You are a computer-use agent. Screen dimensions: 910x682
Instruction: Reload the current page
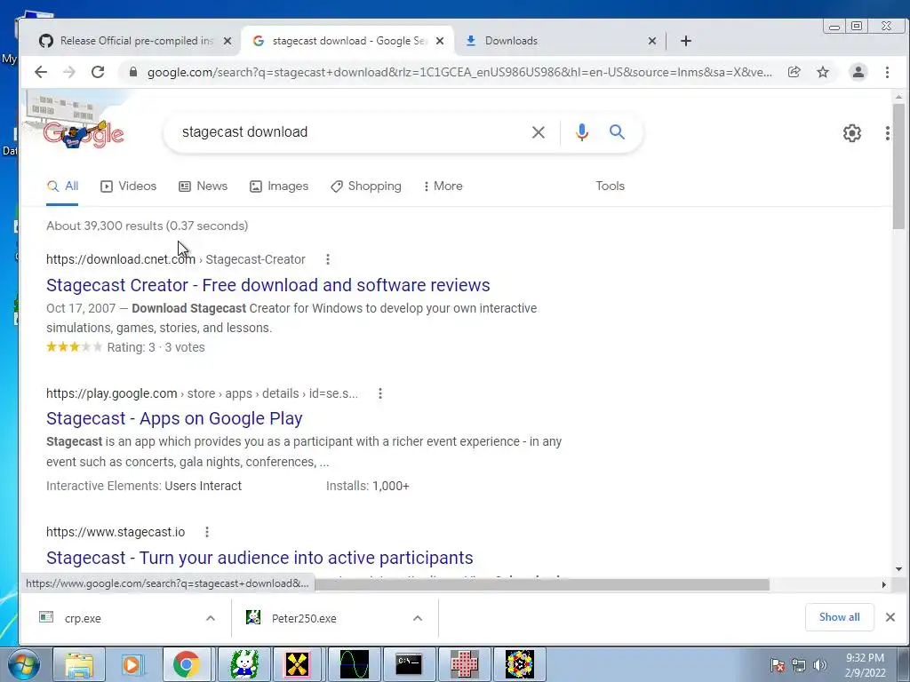[98, 72]
